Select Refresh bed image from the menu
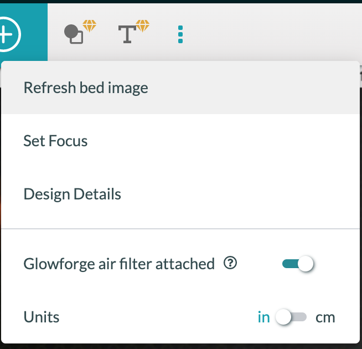This screenshot has width=362, height=349. [x=86, y=88]
